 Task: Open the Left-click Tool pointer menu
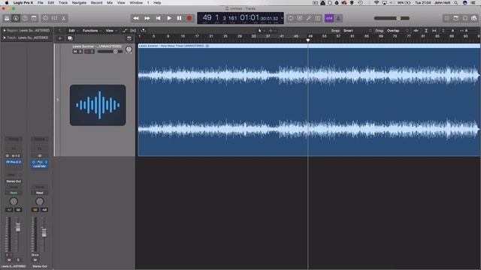[262, 31]
